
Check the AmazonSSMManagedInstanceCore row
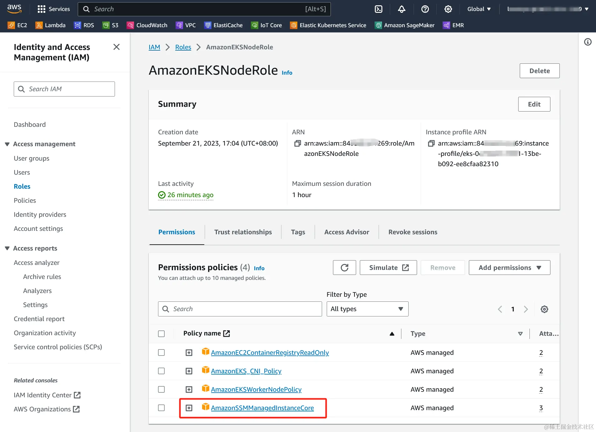click(161, 408)
